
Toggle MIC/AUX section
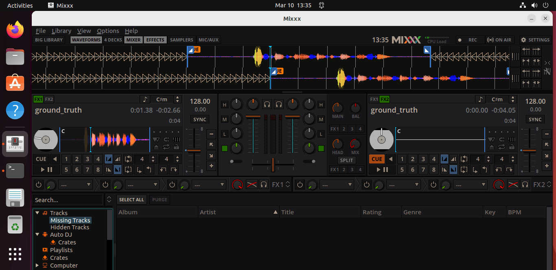click(x=209, y=40)
